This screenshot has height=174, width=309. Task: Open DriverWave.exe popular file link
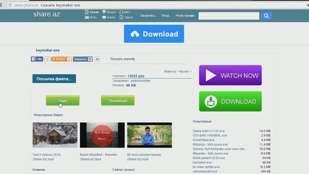click(203, 140)
